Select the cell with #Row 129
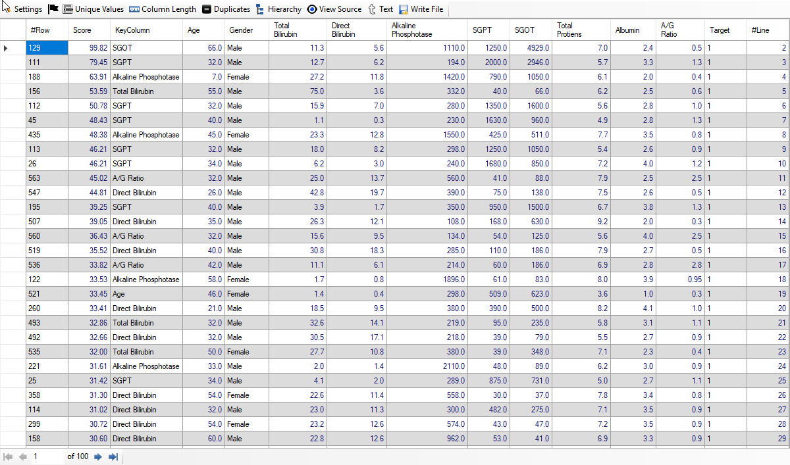This screenshot has width=790, height=465. 47,48
